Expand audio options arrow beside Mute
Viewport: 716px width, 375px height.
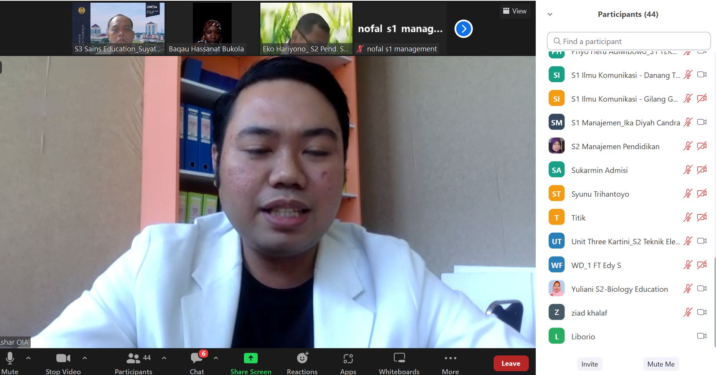coord(28,358)
